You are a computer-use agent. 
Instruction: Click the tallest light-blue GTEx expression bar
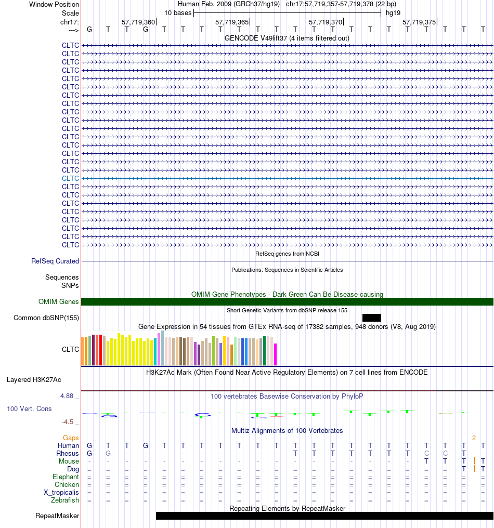click(x=162, y=348)
